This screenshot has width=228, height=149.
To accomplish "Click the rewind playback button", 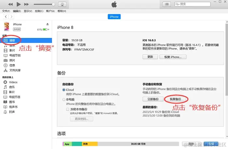I will click(10, 4).
